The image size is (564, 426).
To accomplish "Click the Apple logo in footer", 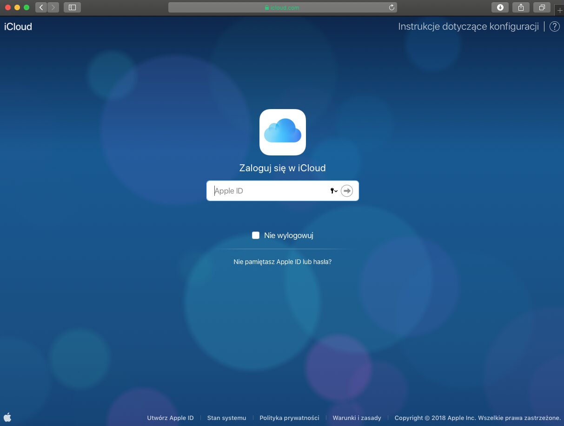I will tap(7, 417).
